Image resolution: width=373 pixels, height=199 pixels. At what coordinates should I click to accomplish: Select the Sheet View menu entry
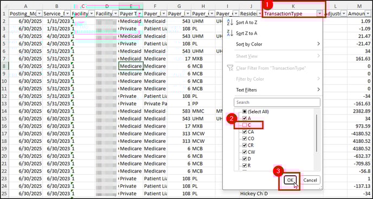277,56
